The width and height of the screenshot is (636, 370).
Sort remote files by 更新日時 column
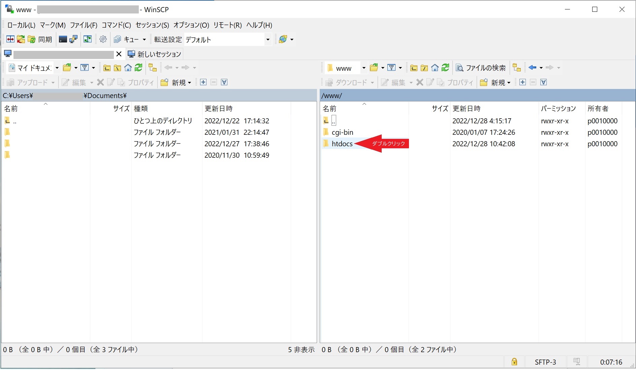tap(466, 109)
